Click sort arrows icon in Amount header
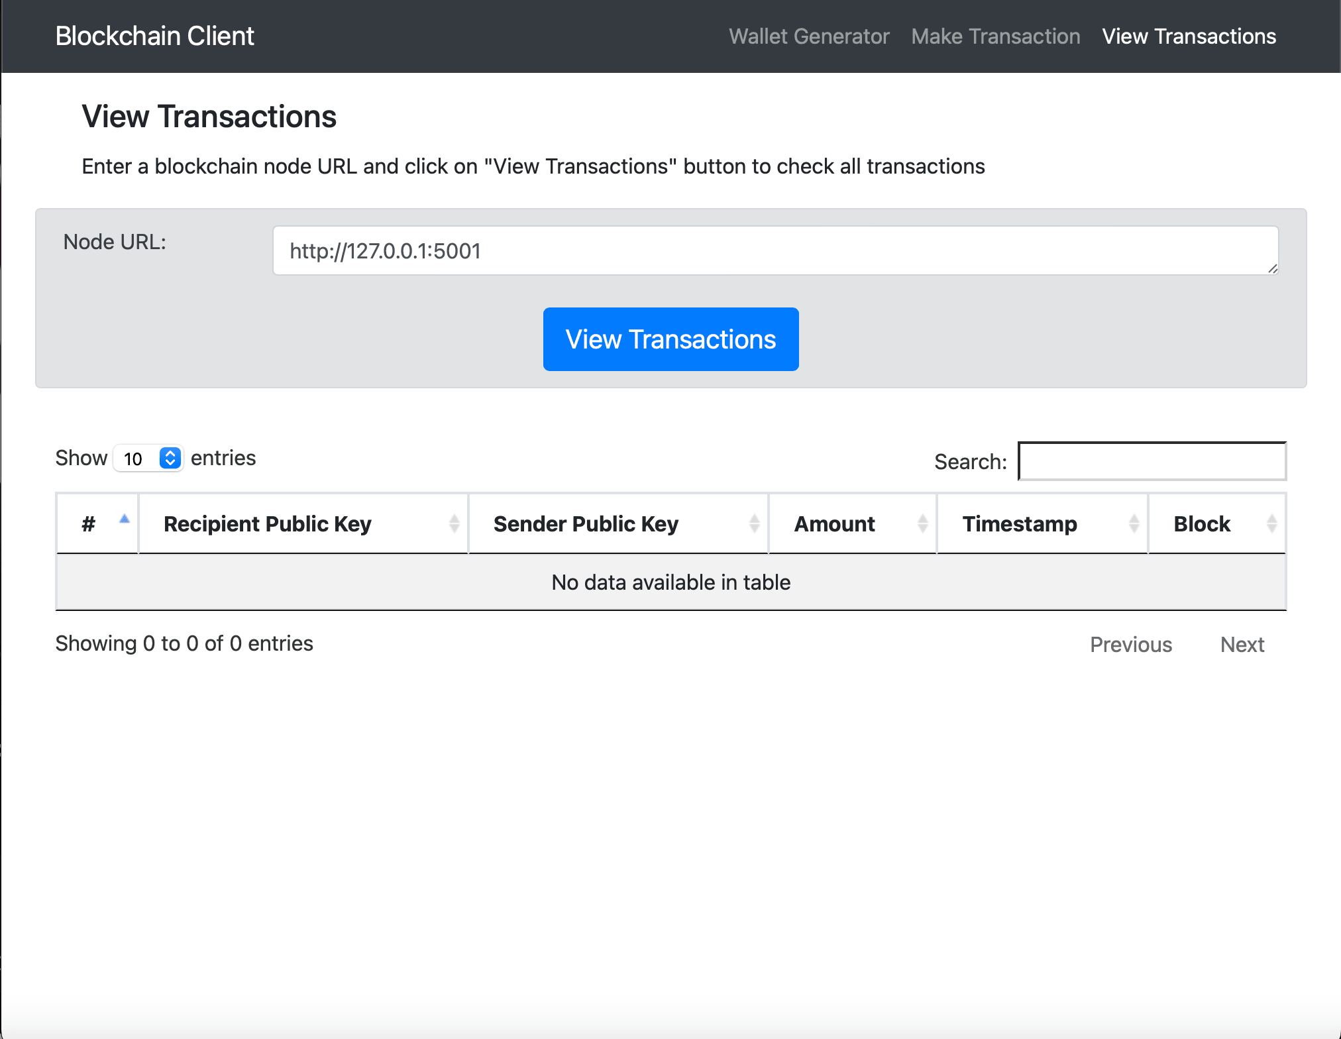1341x1039 pixels. (x=922, y=523)
